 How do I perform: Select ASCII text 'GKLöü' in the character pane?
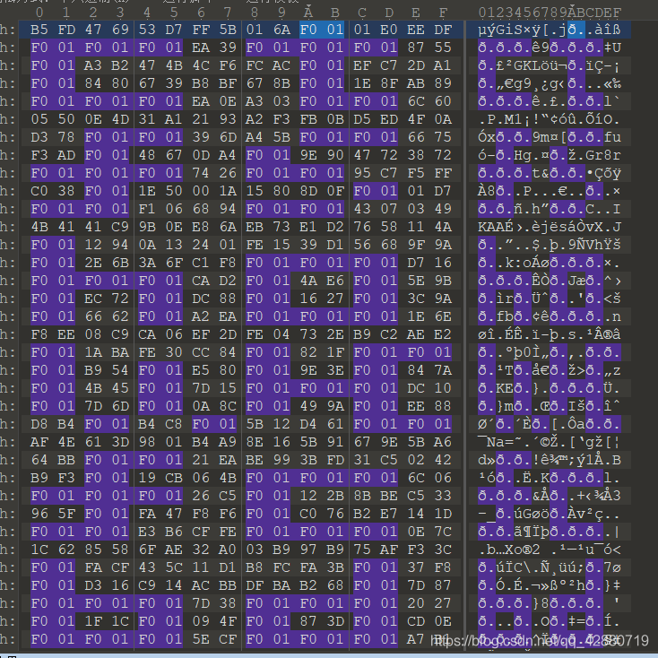(x=536, y=65)
